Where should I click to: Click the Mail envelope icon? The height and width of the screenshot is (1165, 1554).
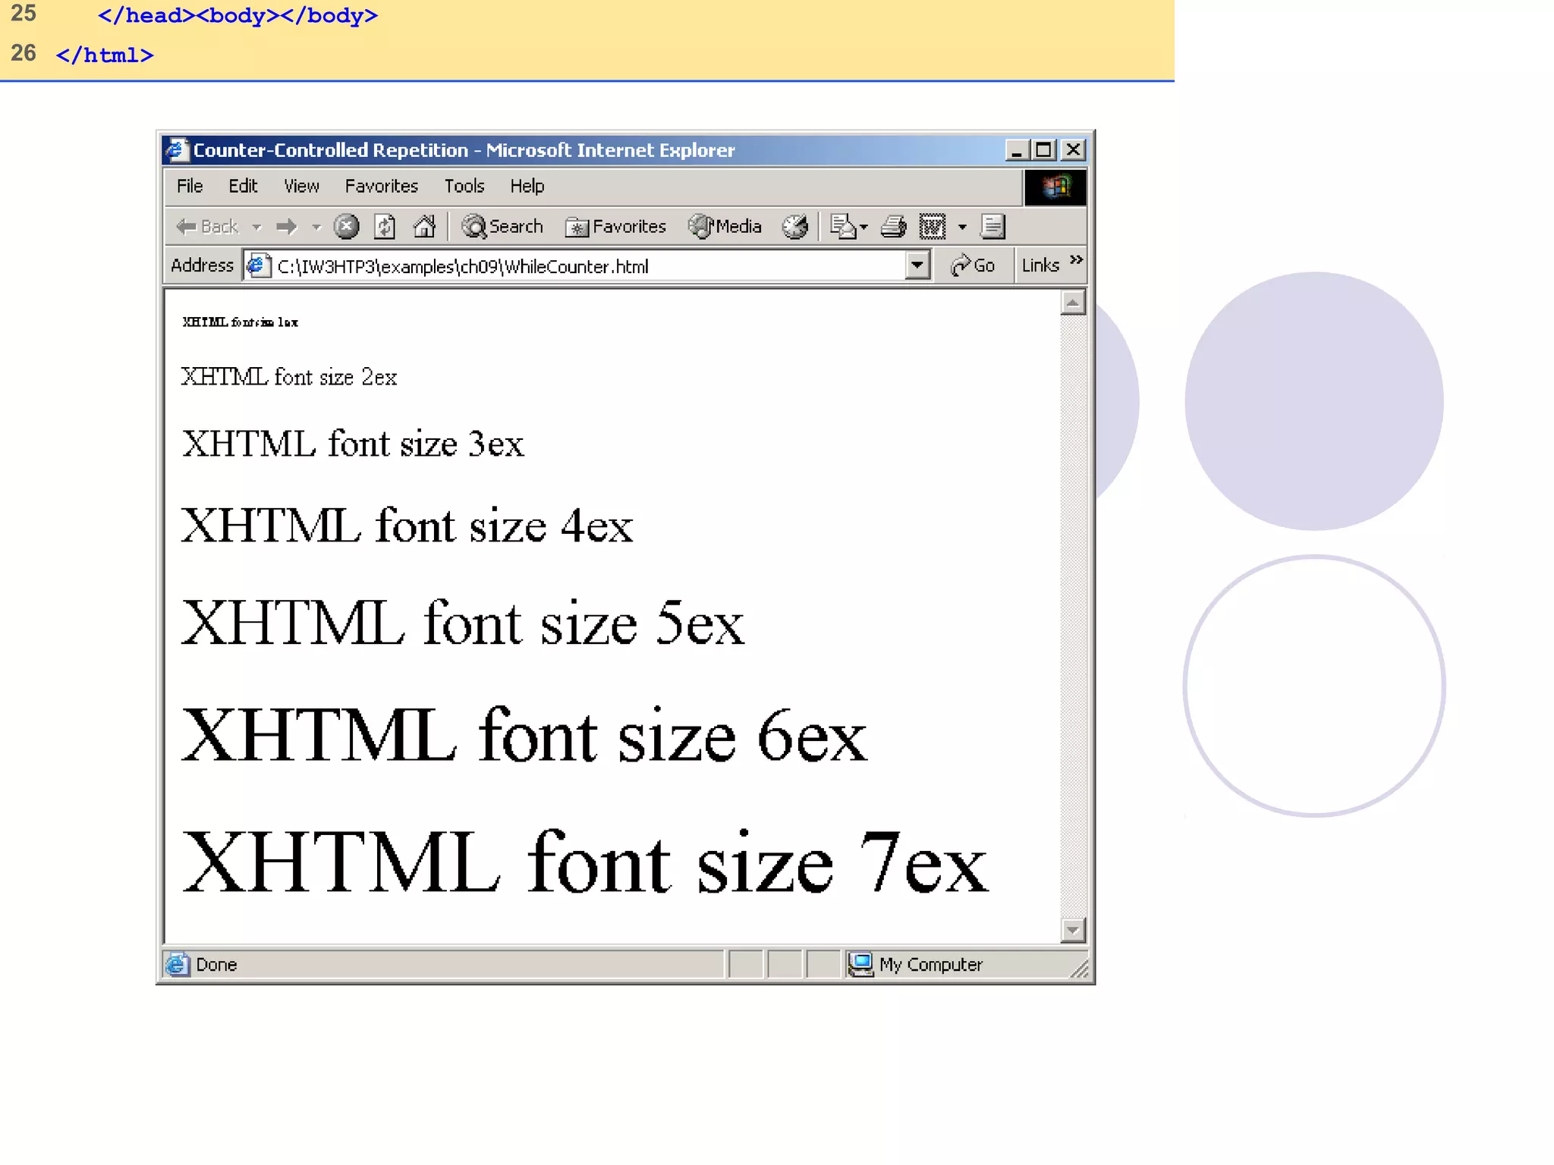(x=842, y=227)
